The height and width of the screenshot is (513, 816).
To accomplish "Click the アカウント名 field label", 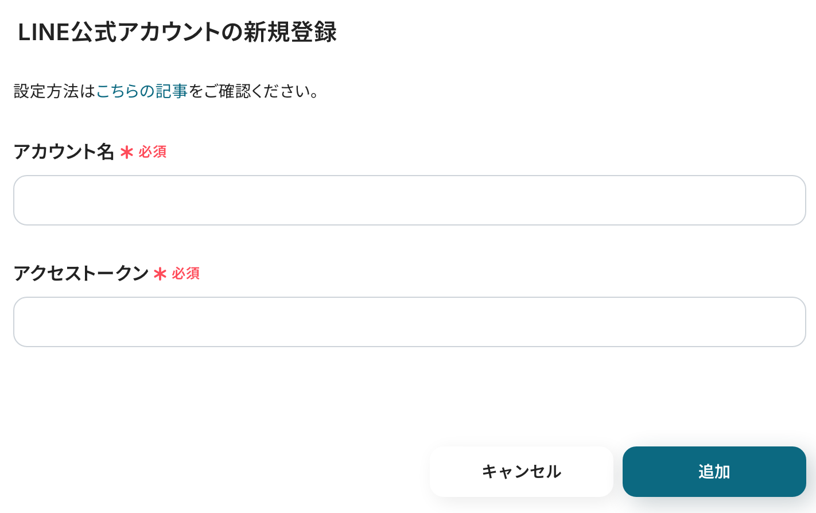I will pyautogui.click(x=64, y=152).
